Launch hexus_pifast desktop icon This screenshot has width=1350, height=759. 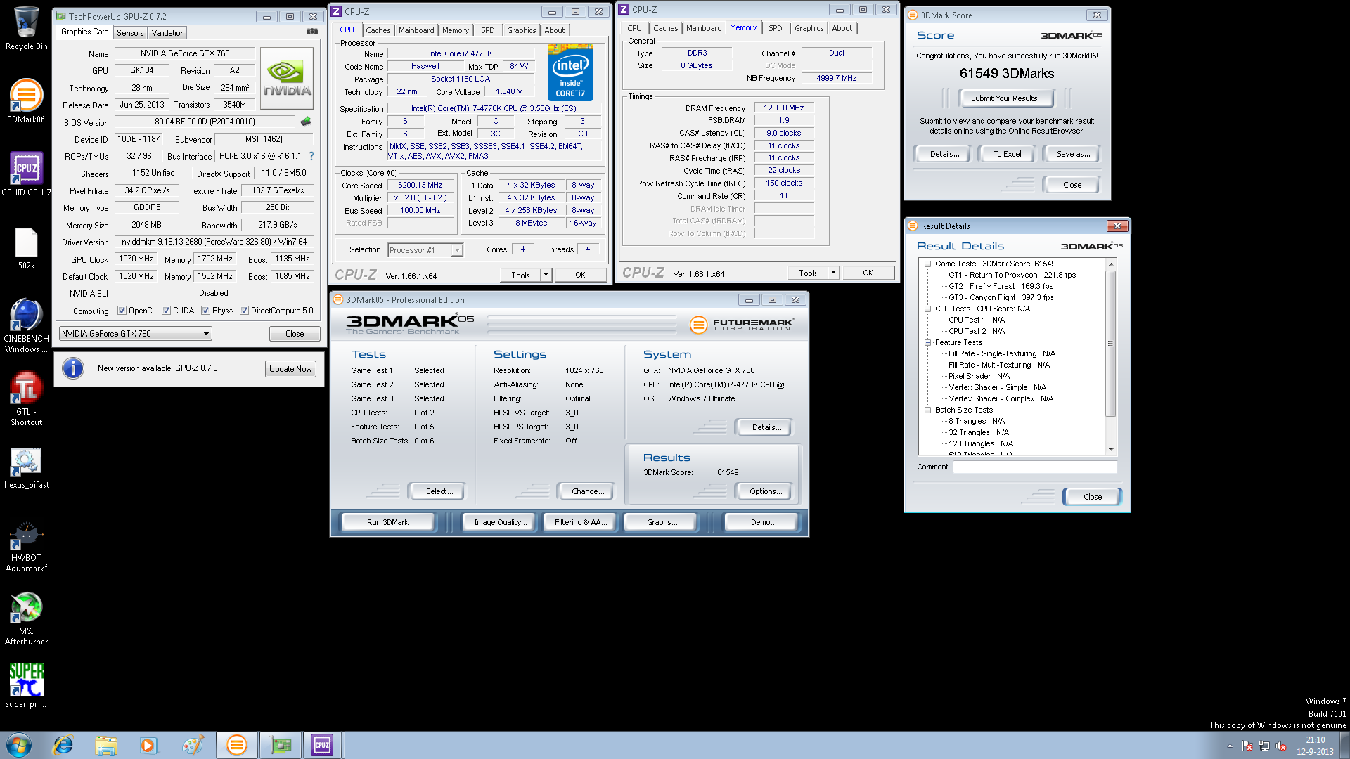(26, 468)
